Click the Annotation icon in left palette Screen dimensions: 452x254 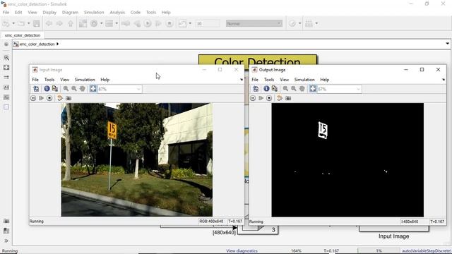[6, 87]
